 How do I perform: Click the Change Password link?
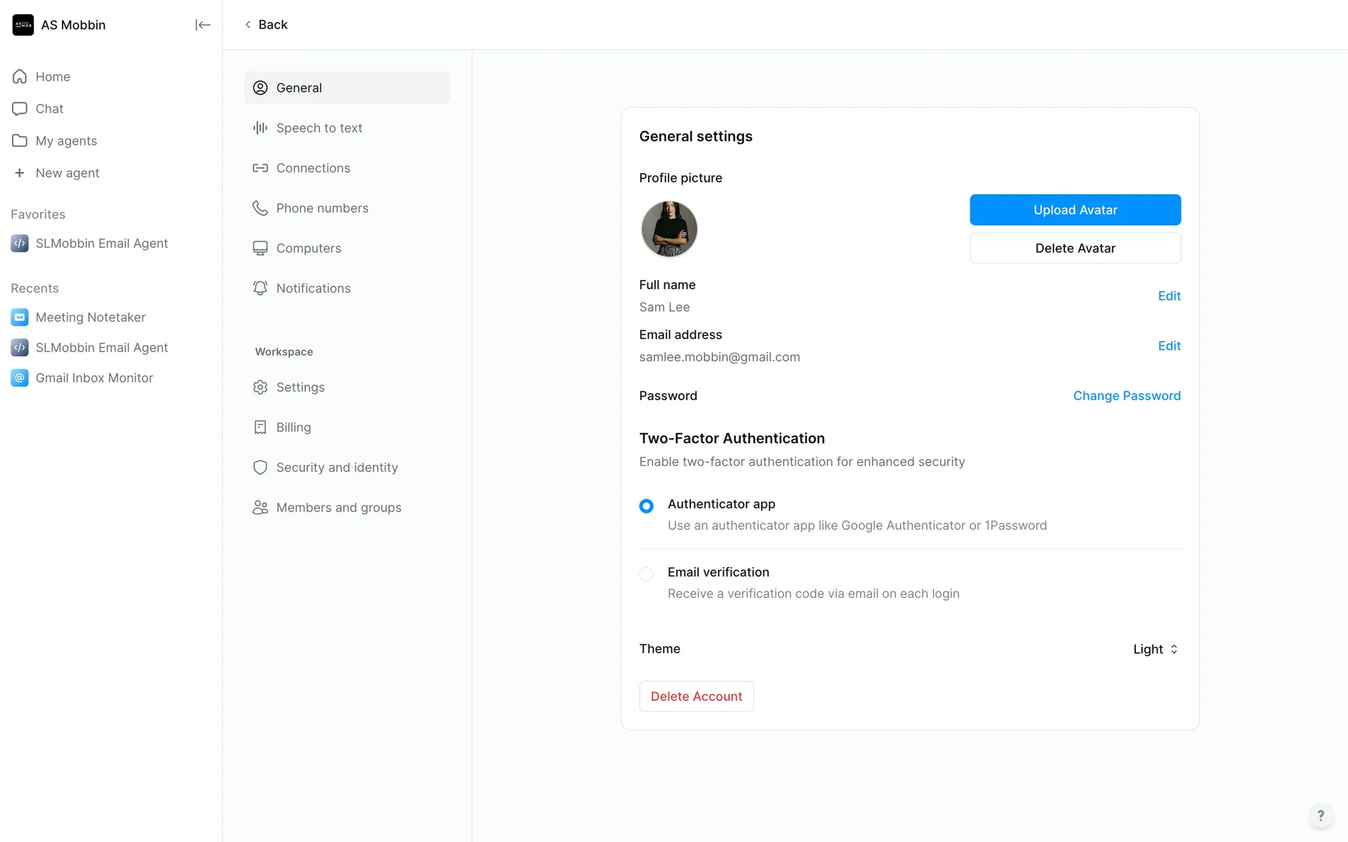[x=1126, y=396]
